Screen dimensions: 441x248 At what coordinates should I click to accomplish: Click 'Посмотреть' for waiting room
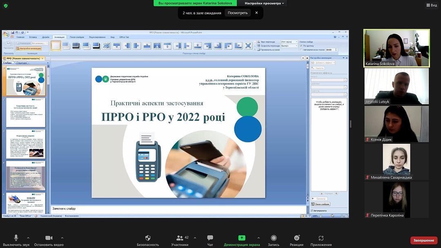(x=238, y=13)
